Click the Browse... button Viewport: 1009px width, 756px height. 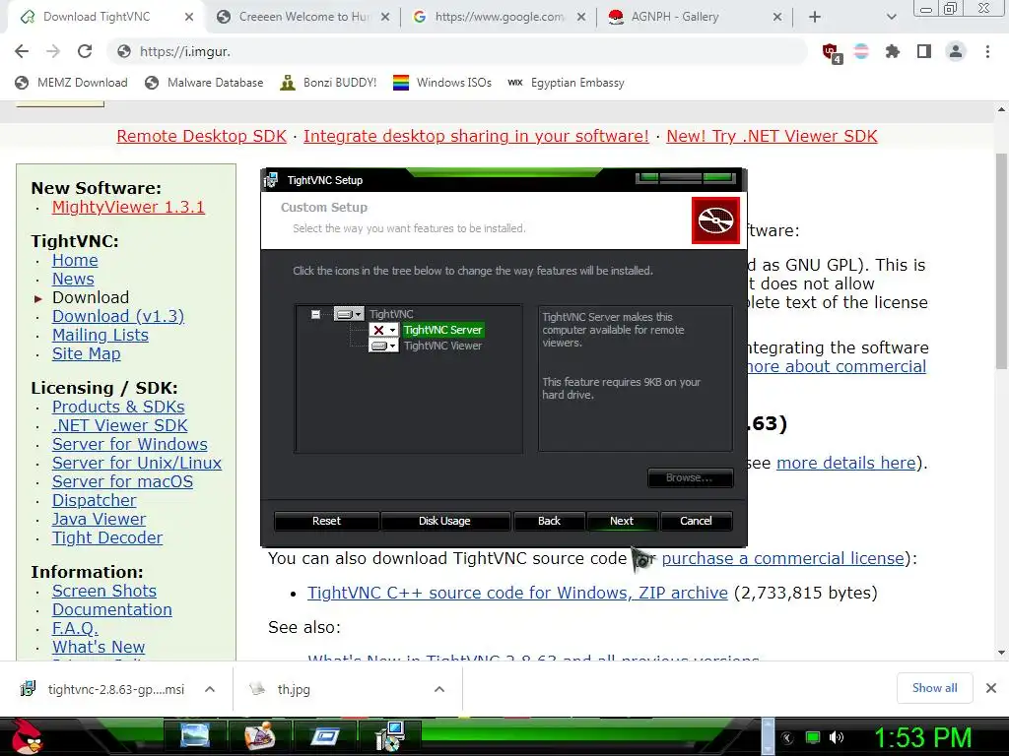tap(689, 477)
